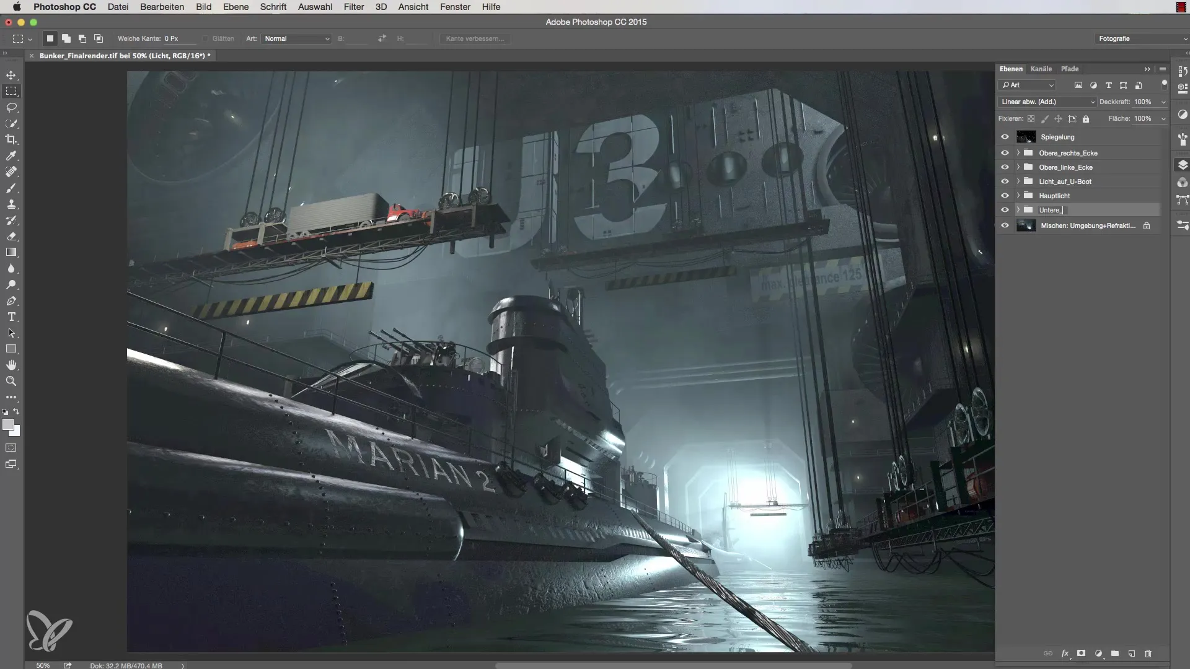Toggle Quick Mask mode
This screenshot has width=1190, height=669.
click(11, 447)
